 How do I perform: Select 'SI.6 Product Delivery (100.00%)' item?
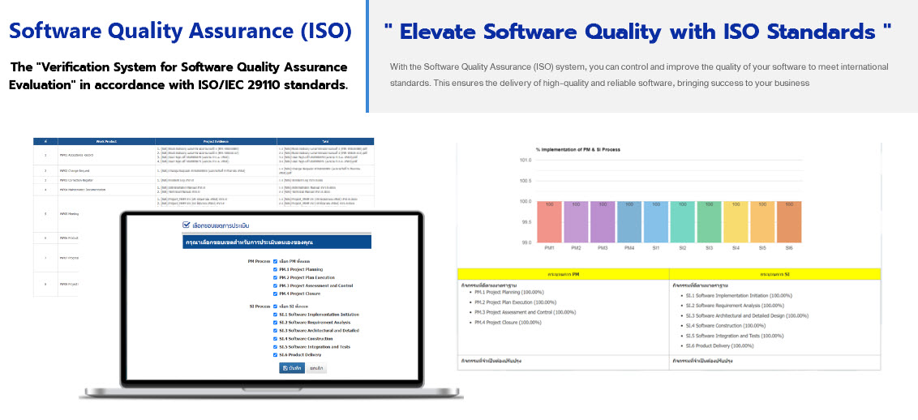click(x=719, y=345)
